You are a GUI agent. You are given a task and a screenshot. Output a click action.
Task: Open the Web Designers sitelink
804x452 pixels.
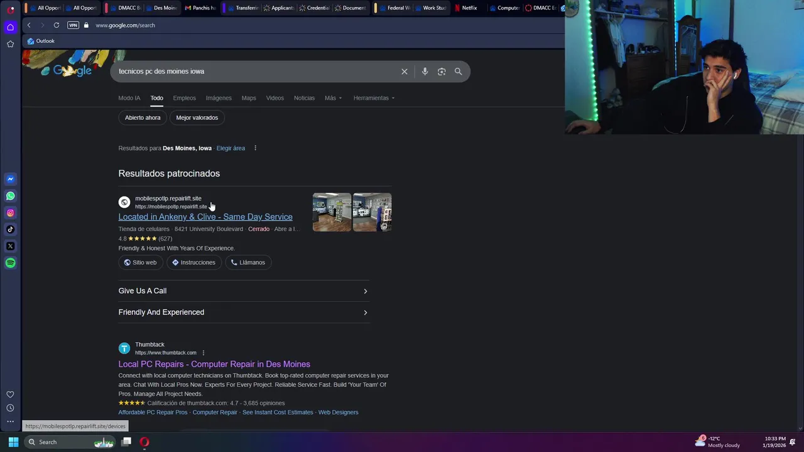point(339,412)
